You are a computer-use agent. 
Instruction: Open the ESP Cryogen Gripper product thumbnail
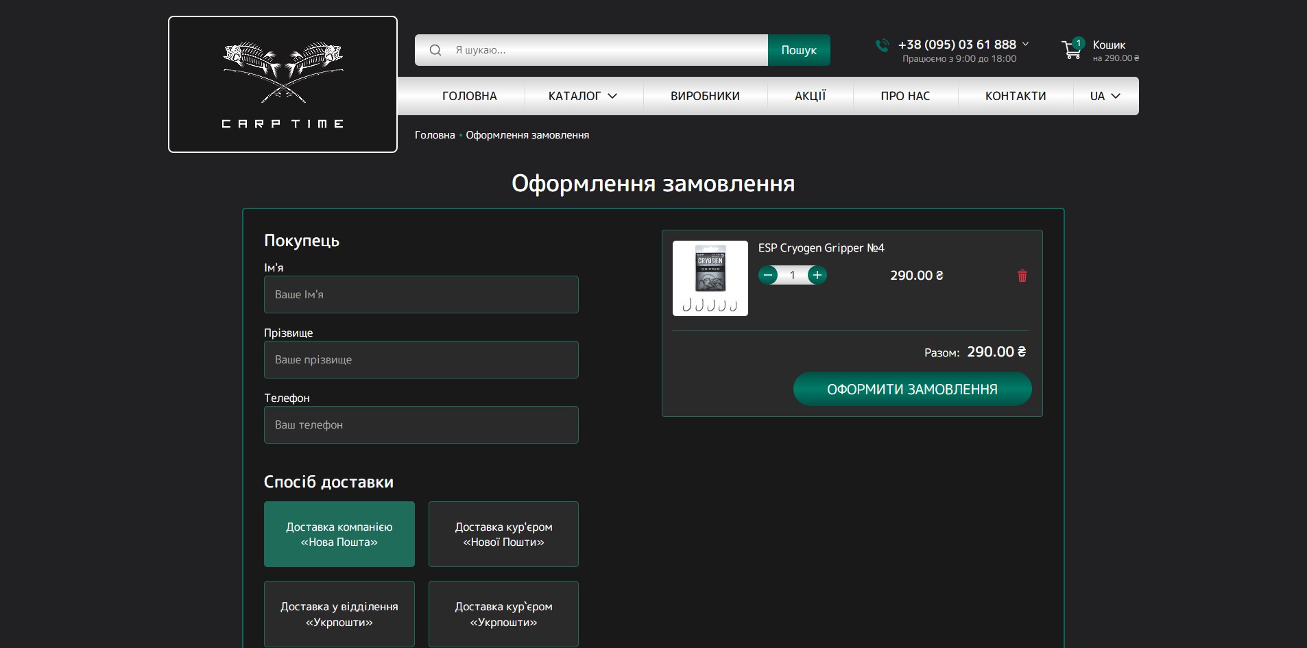(710, 278)
